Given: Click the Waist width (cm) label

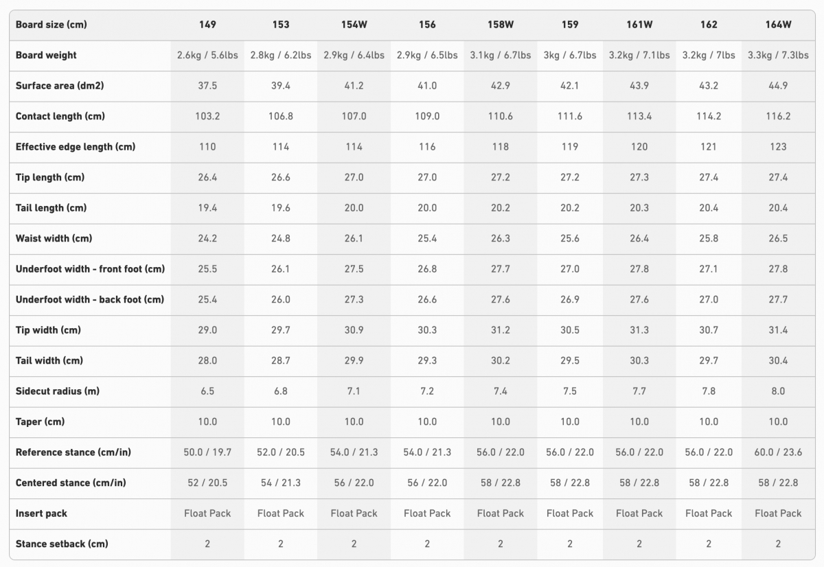Looking at the screenshot, I should click(54, 238).
